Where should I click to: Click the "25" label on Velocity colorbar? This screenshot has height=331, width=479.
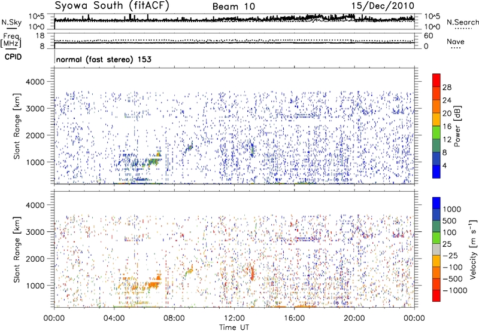(x=447, y=244)
